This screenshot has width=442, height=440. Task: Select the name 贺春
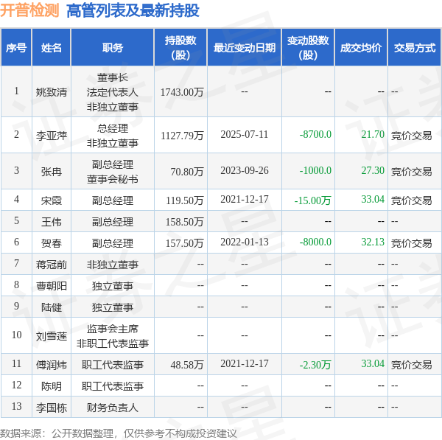point(52,242)
